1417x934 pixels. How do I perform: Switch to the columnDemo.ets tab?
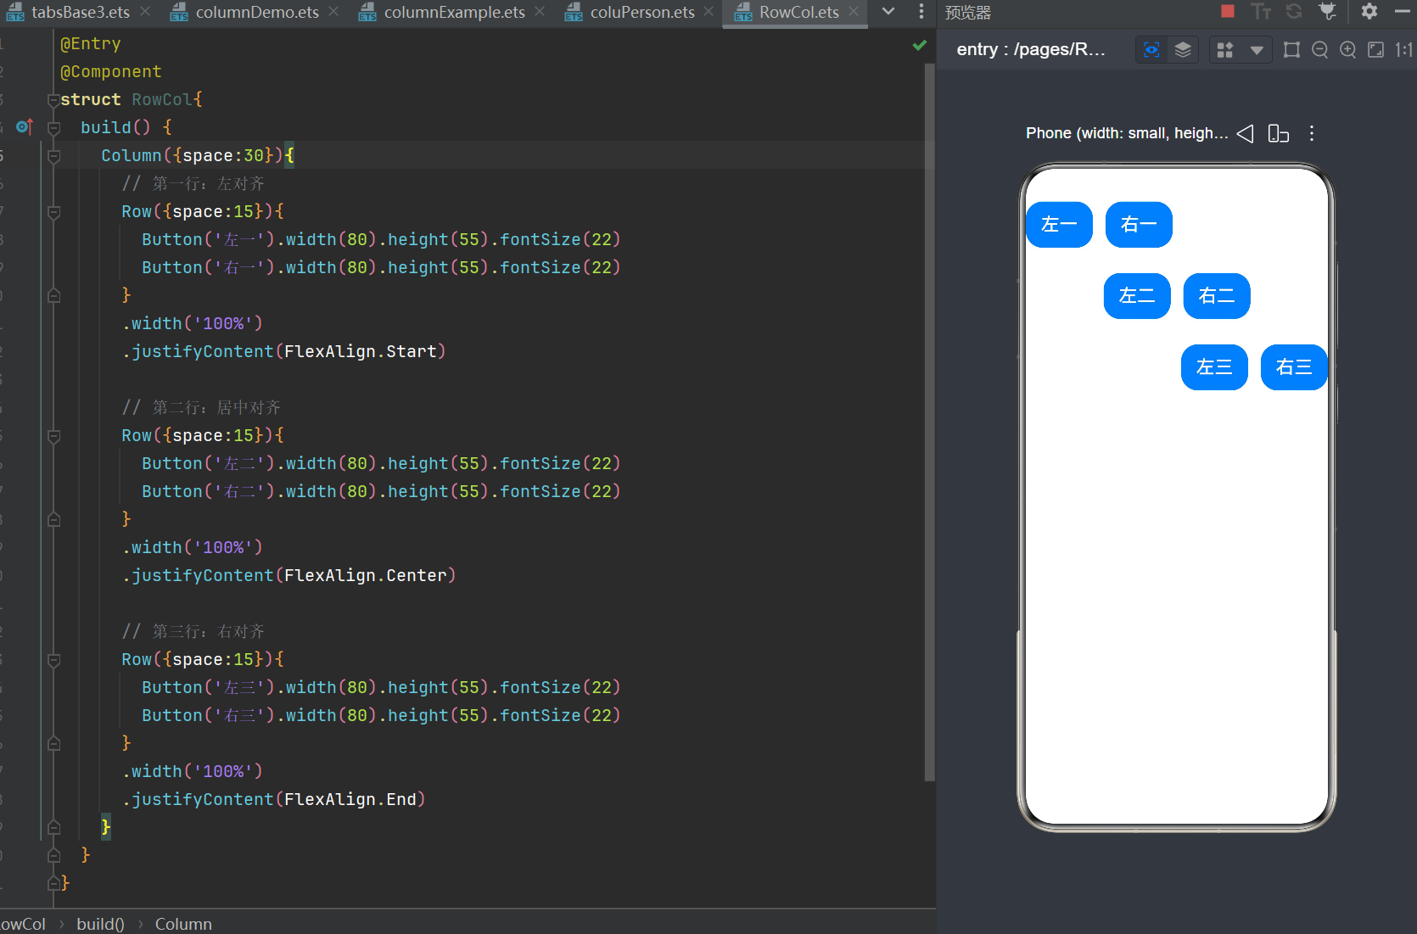pos(257,12)
